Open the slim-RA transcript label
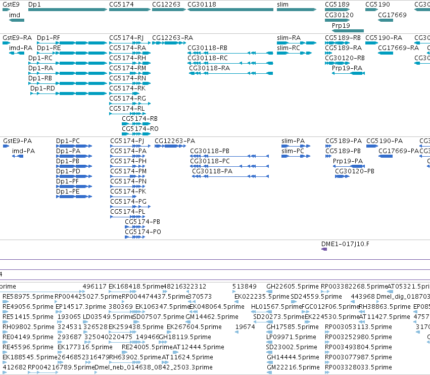This screenshot has height=375, width=430. coord(289,37)
